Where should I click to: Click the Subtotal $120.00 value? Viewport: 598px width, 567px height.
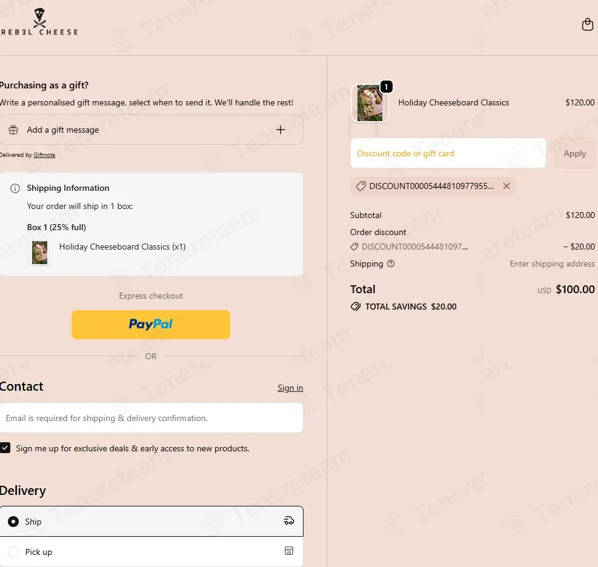coord(580,215)
